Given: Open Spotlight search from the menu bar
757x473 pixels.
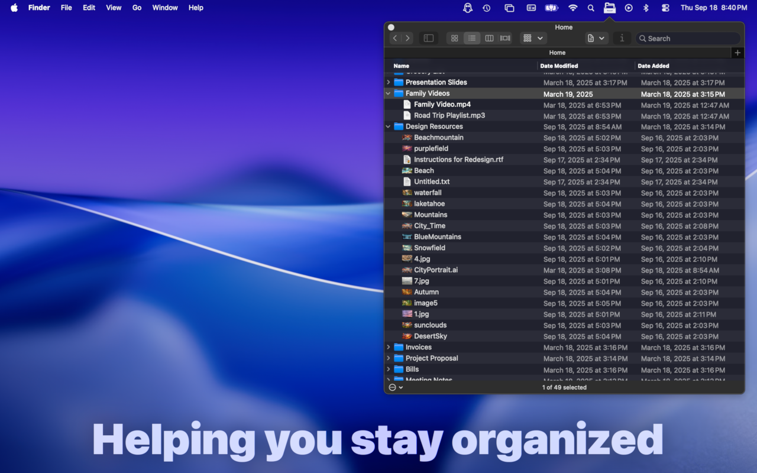Looking at the screenshot, I should pyautogui.click(x=590, y=8).
